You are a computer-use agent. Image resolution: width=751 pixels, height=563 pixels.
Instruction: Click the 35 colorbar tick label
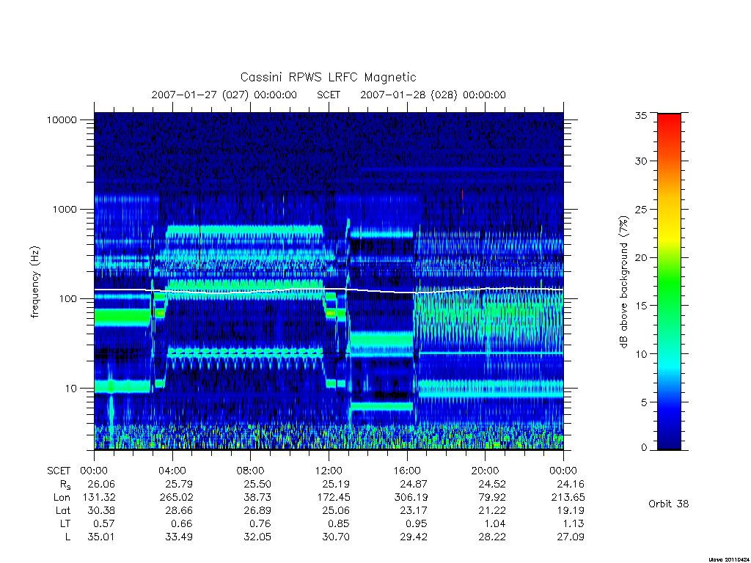[641, 115]
